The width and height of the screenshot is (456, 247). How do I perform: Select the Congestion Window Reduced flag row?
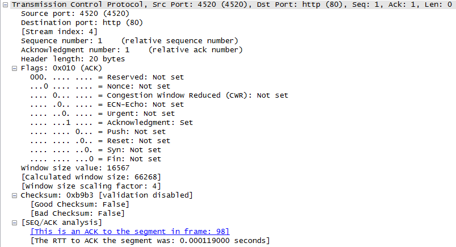click(159, 95)
